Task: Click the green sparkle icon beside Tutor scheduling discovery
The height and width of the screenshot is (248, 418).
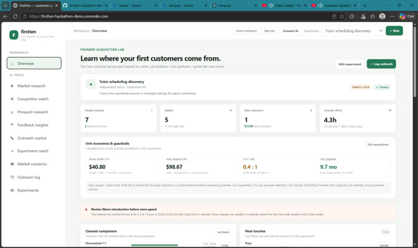Action: 91,84
